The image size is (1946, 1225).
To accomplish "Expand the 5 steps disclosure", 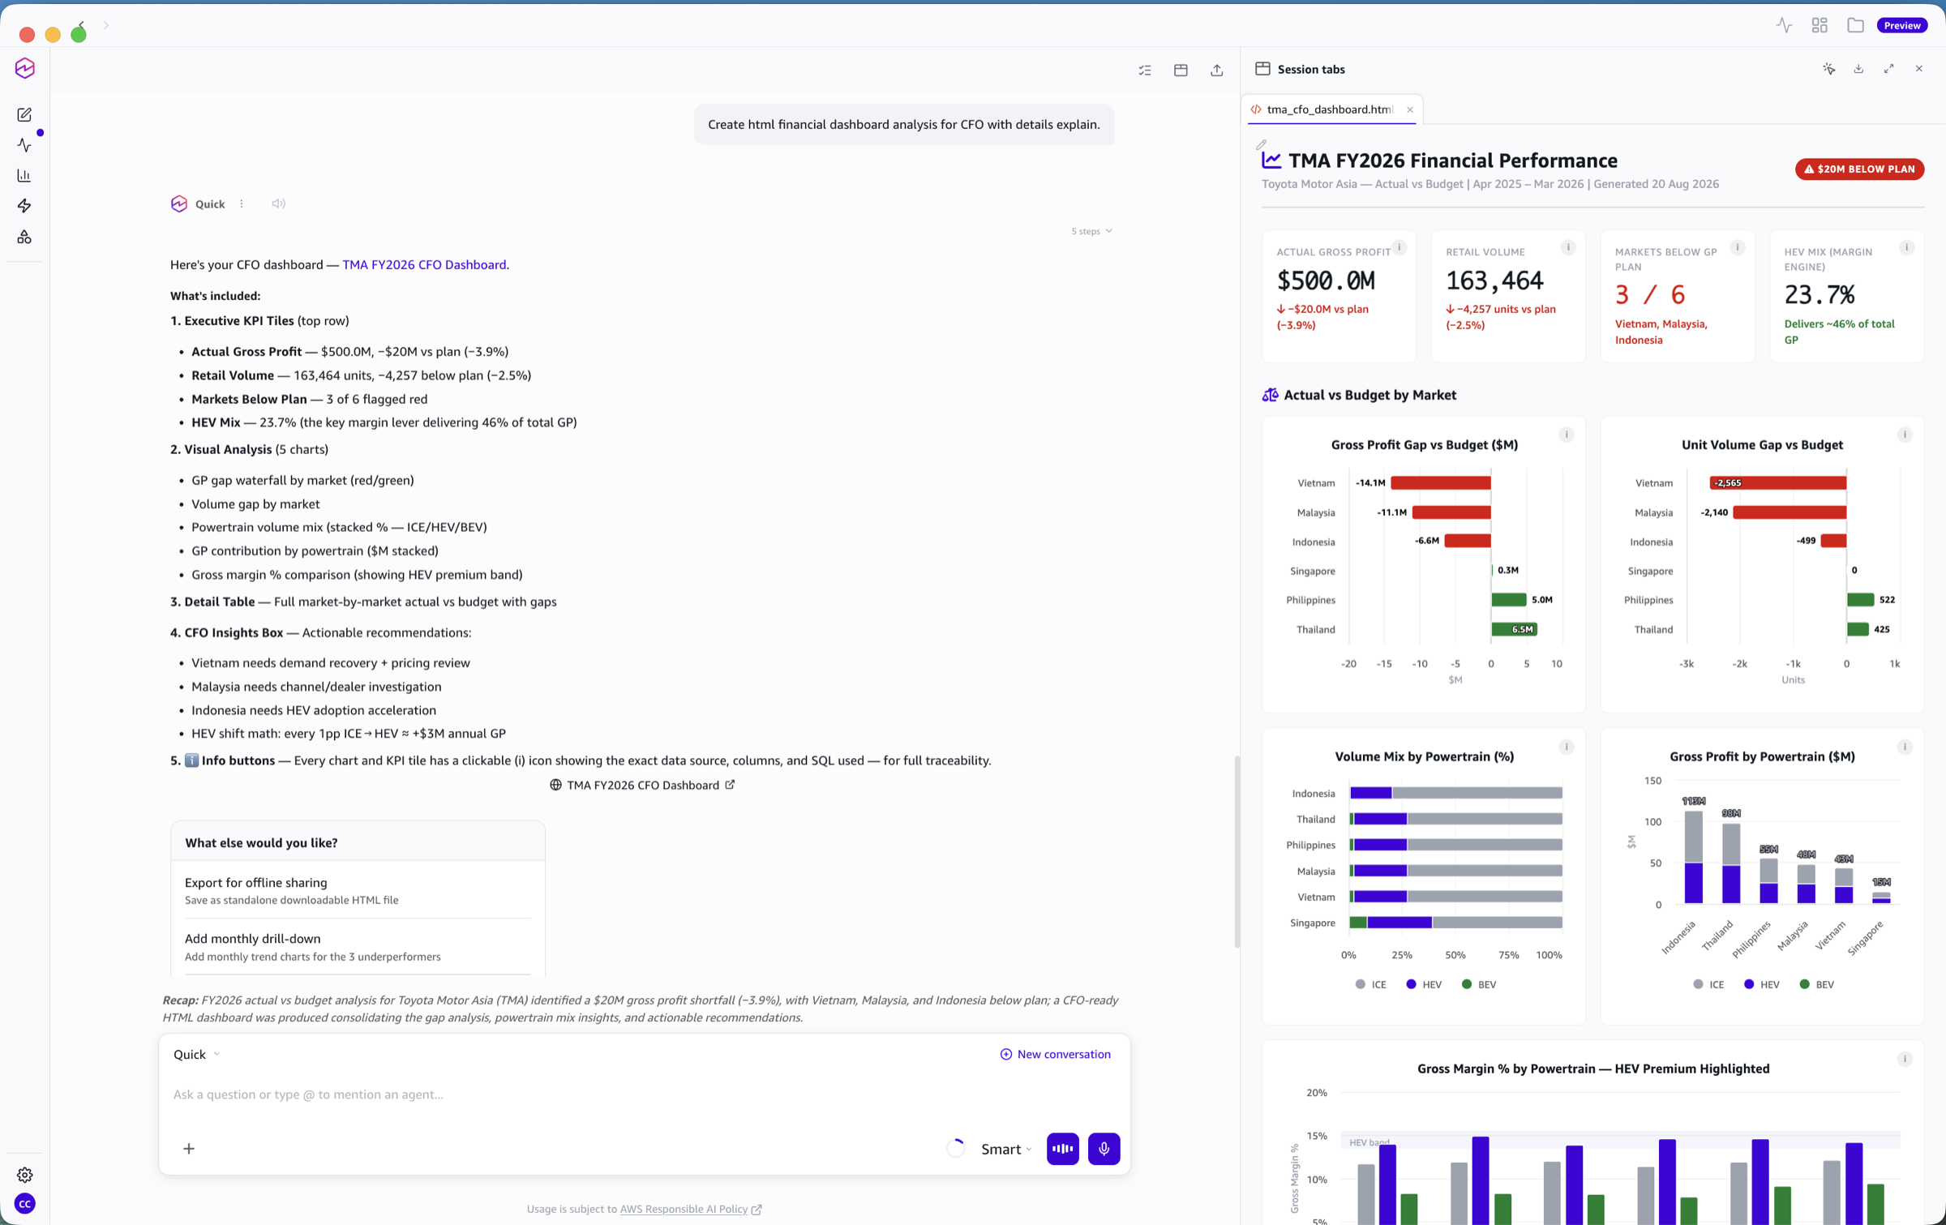I will pos(1091,231).
